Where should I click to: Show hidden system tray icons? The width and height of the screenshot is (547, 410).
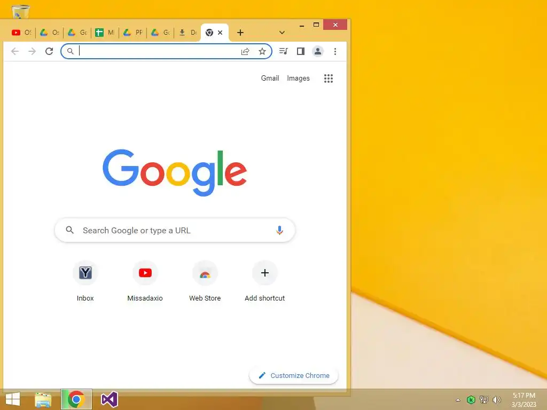click(458, 400)
